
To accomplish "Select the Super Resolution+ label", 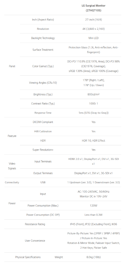I will pyautogui.click(x=43, y=150).
